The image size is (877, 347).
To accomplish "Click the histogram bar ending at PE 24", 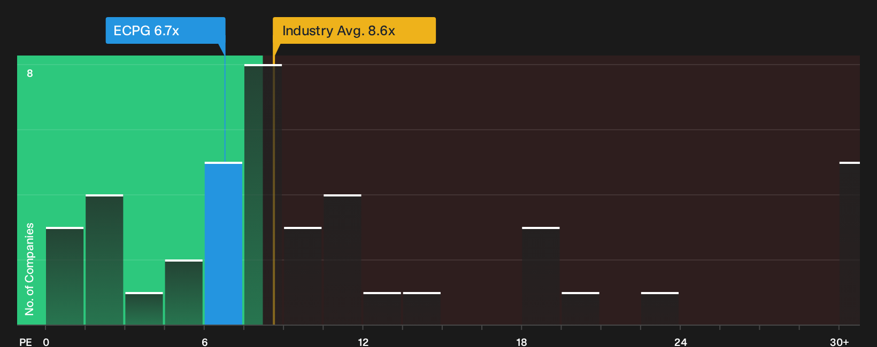I will tap(660, 309).
